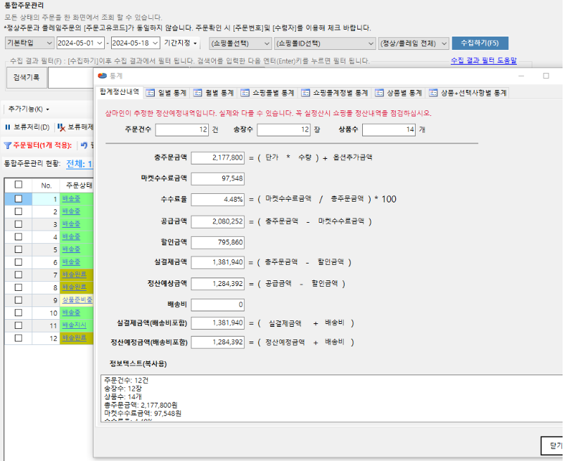
Task: Check the checkbox for order row 1
Action: 18,199
